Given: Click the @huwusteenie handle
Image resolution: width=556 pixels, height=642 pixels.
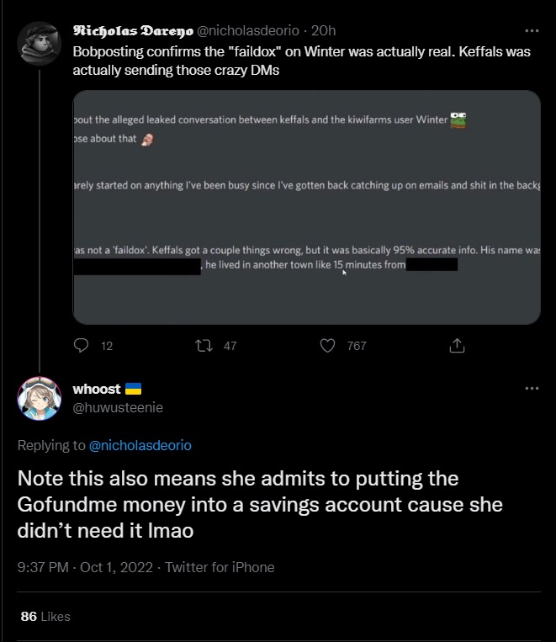Looking at the screenshot, I should click(x=118, y=407).
